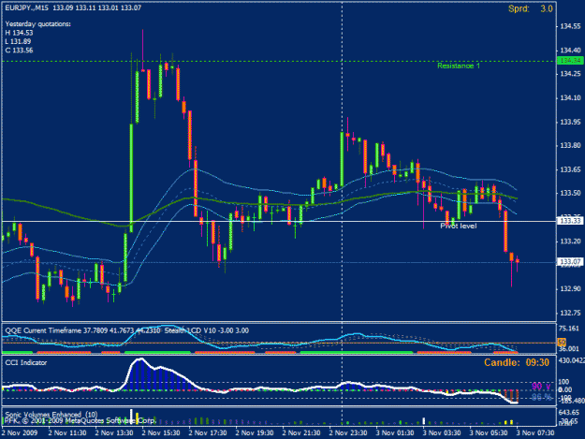Click the "L 131.89" yesterday low value
This screenshot has height=439, width=585.
click(x=18, y=41)
